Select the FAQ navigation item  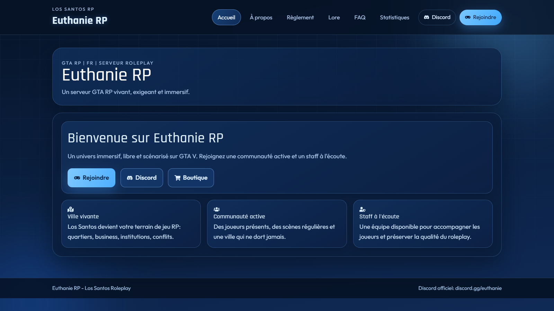point(360,17)
